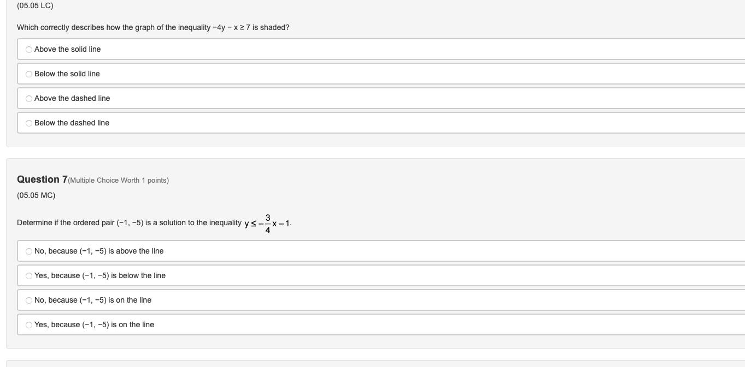Select the 'Below the solid line' answer

[x=28, y=74]
